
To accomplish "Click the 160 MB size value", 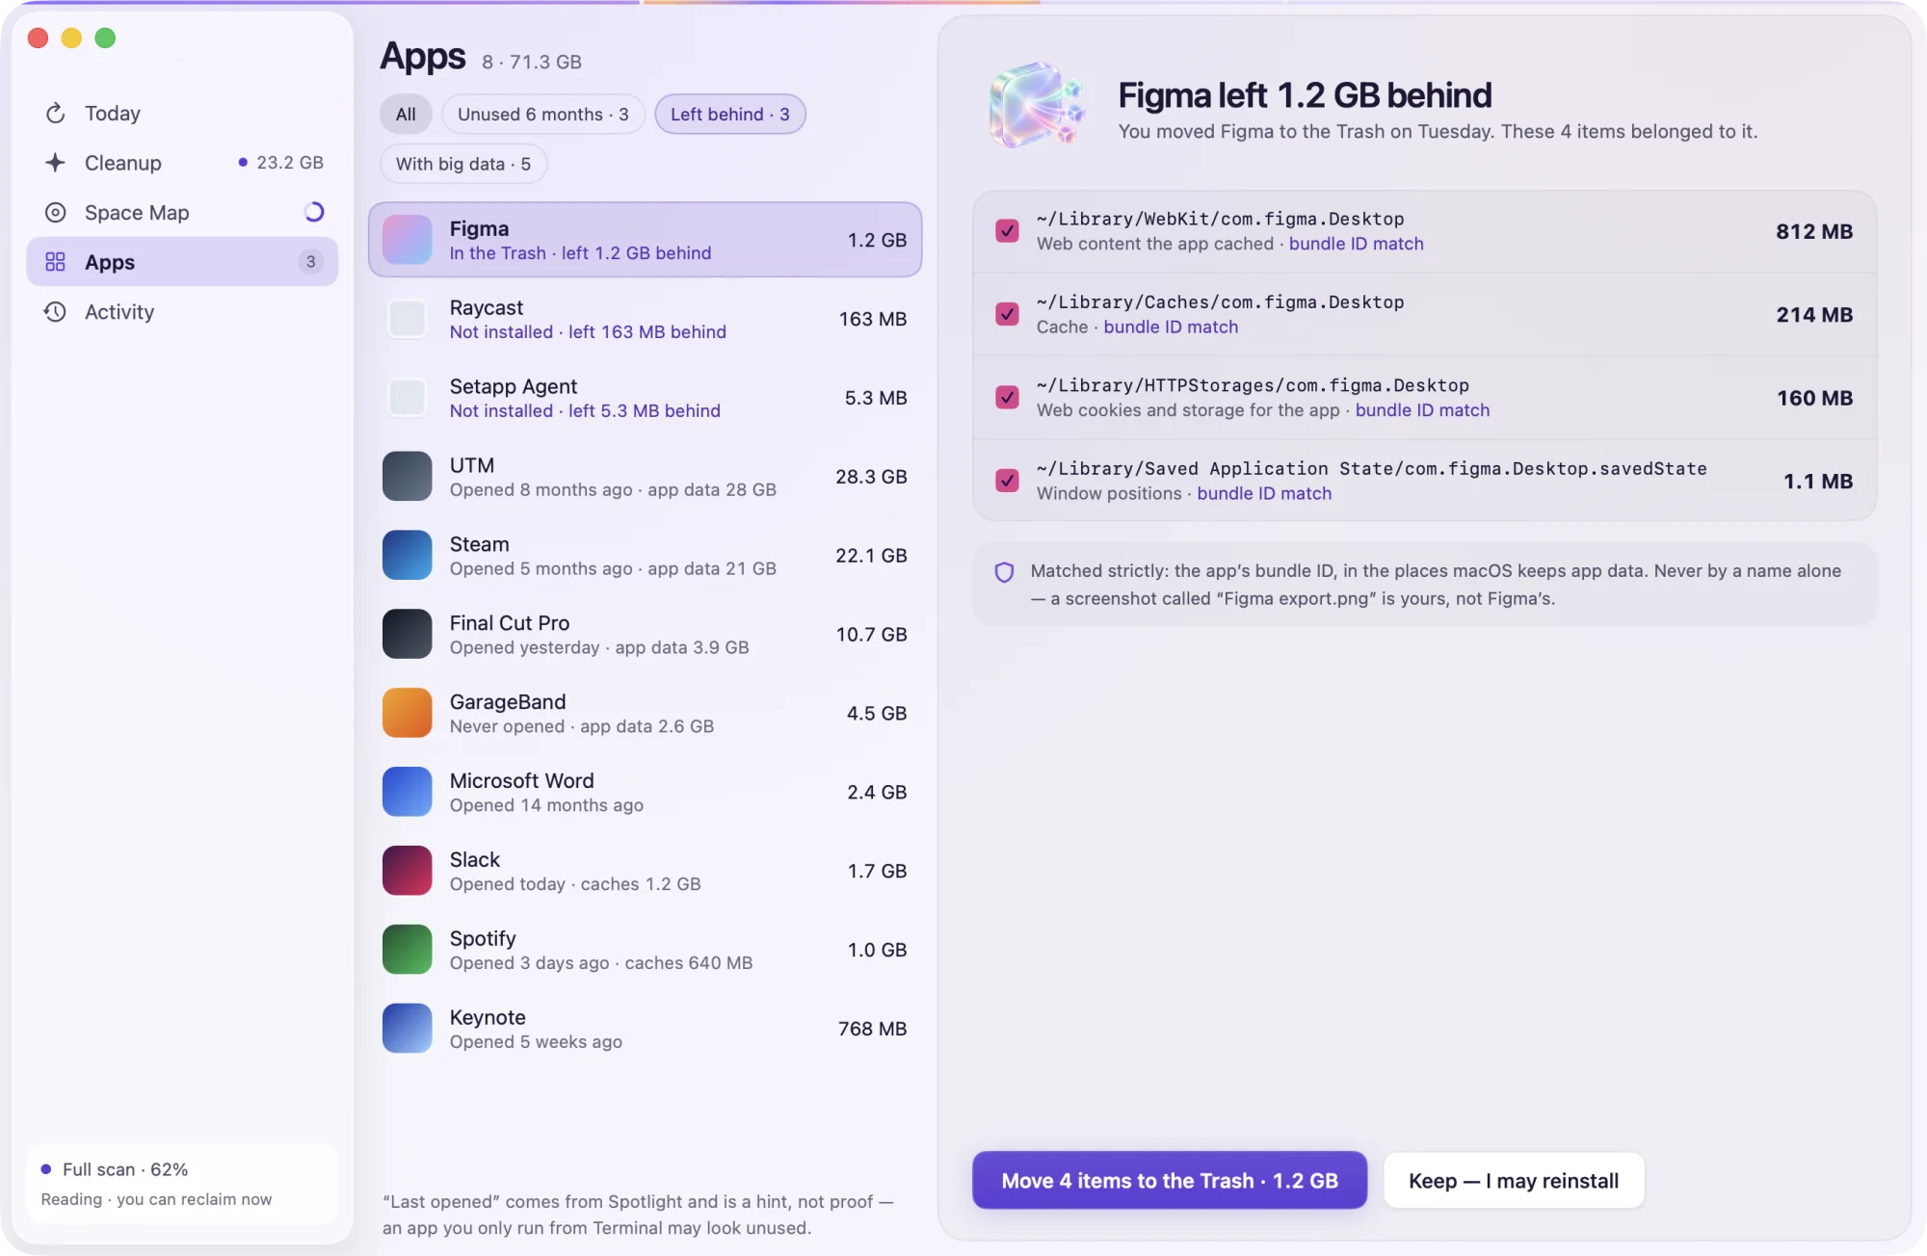I will click(1814, 398).
